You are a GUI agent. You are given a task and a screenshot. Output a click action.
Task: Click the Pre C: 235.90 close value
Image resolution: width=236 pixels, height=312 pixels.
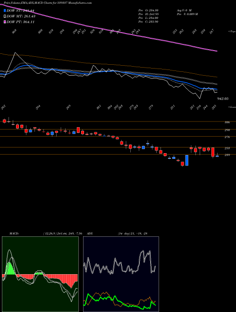click(148, 22)
